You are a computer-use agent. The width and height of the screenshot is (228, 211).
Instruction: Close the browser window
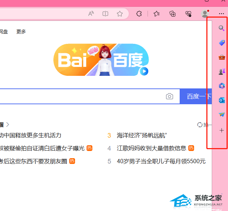[224, 1]
